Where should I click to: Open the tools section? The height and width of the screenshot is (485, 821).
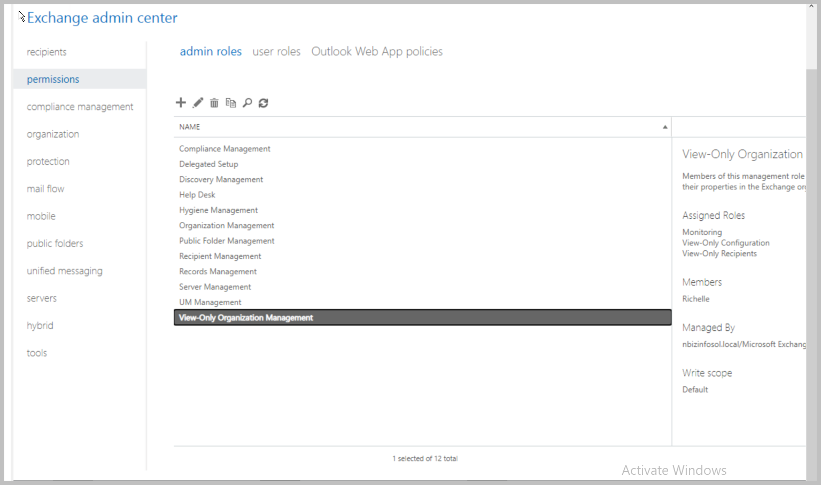point(37,353)
